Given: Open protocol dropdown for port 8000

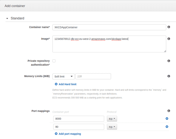Looking at the screenshot, I should pyautogui.click(x=112, y=119).
